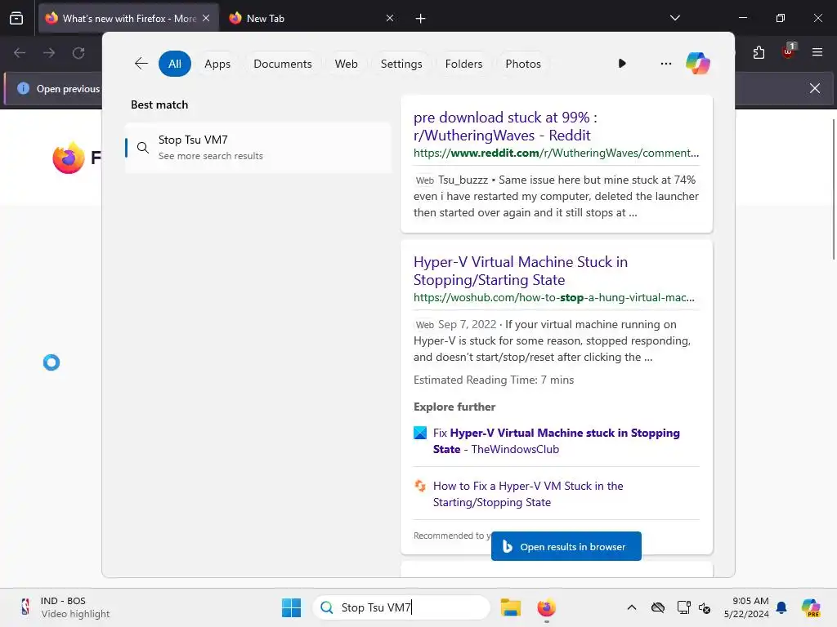Open notification bell icon

pyautogui.click(x=781, y=607)
